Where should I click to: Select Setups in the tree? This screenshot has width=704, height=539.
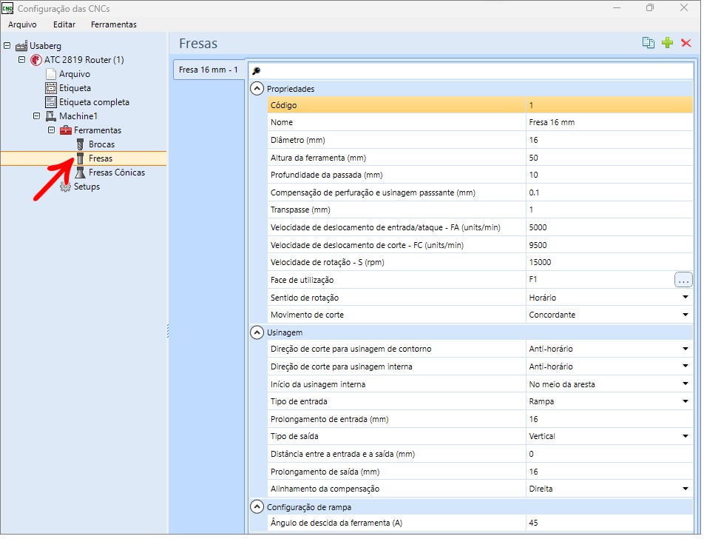pos(87,187)
